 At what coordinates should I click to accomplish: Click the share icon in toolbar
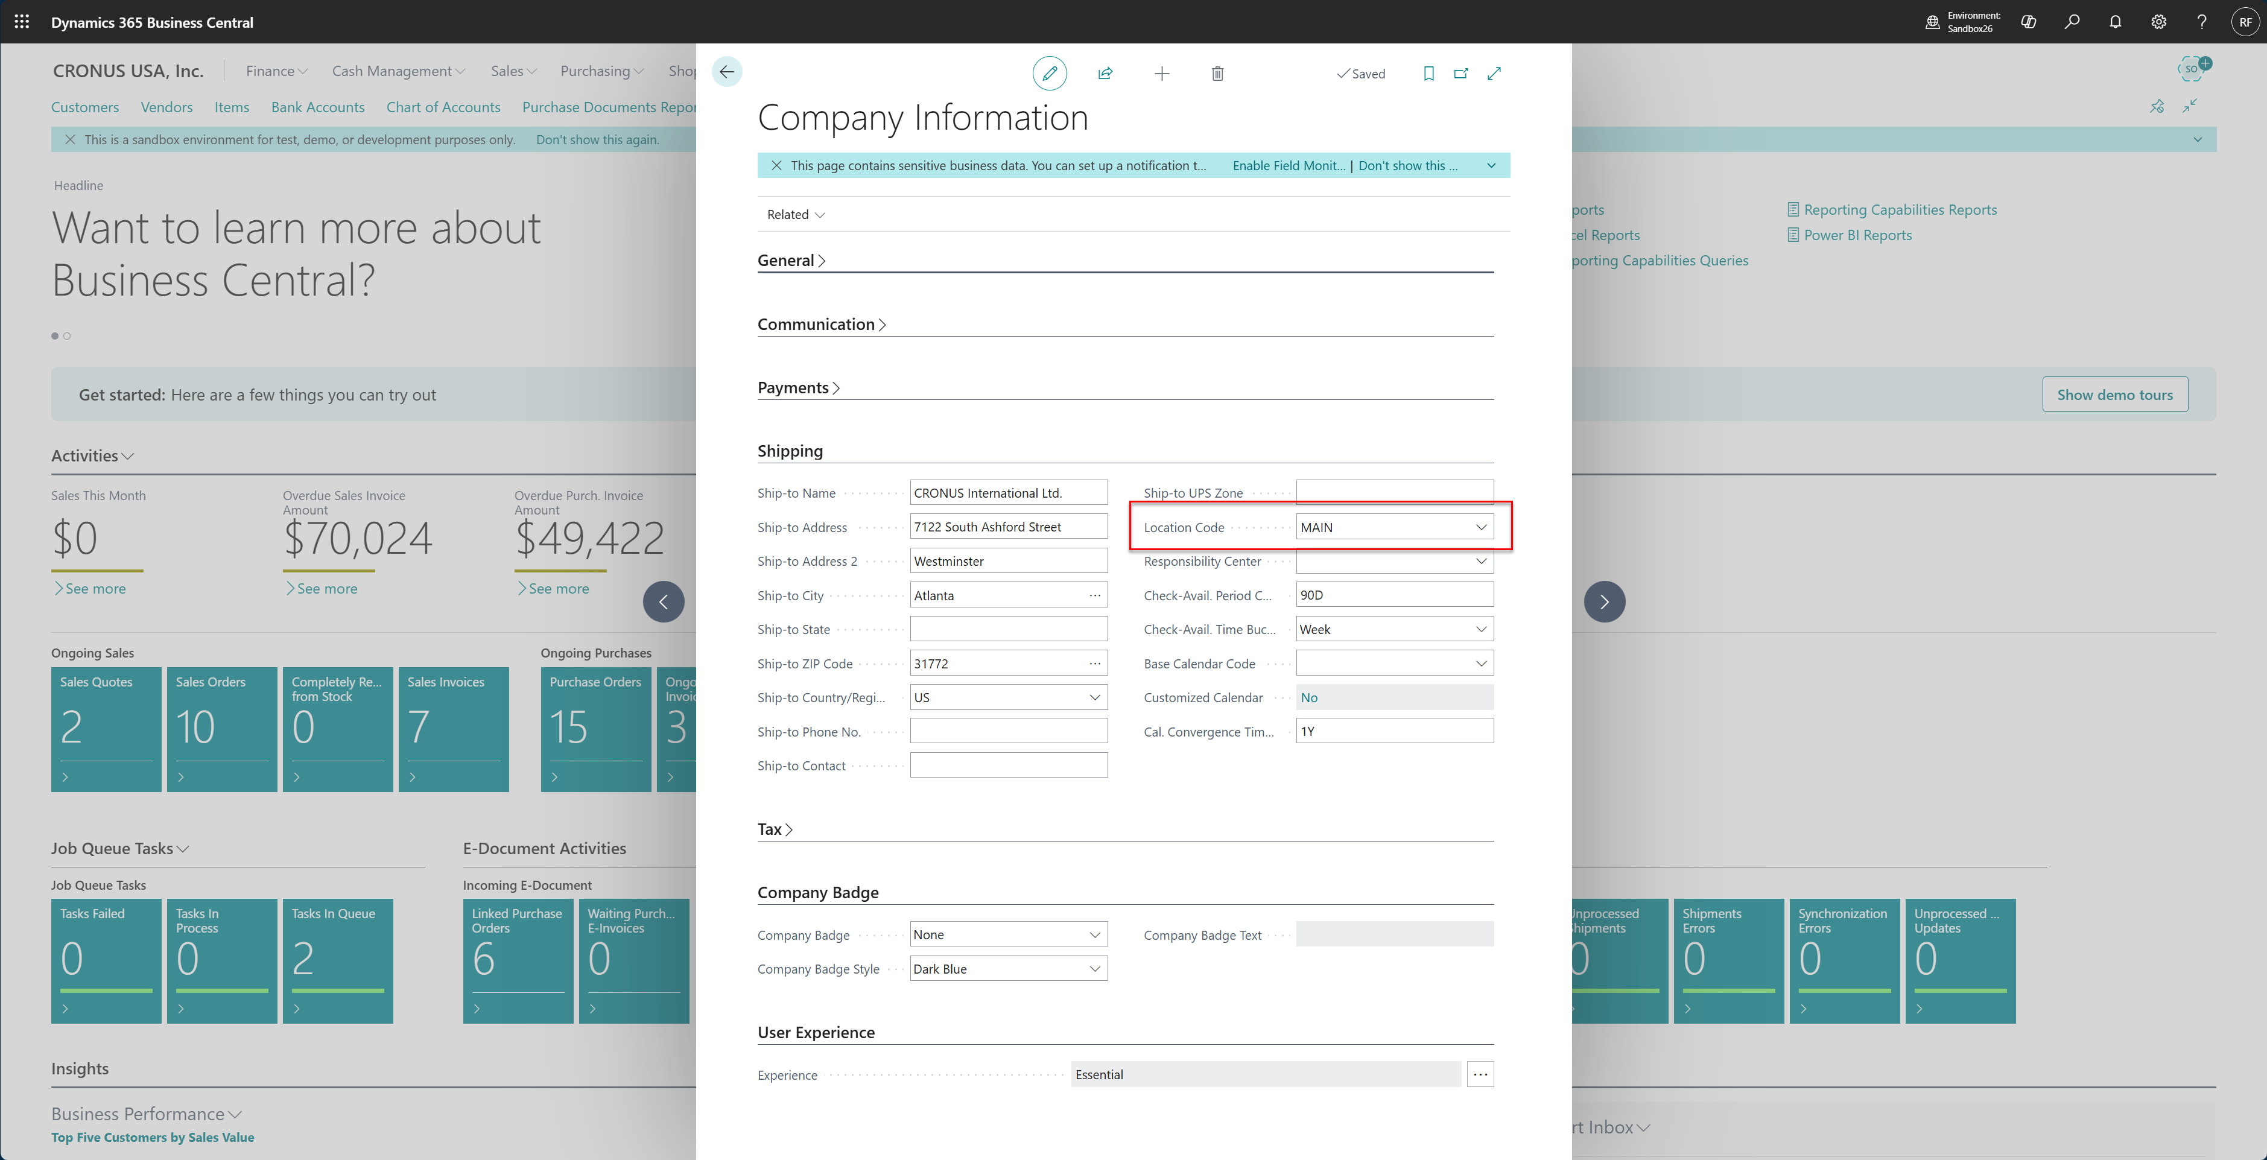[1105, 73]
